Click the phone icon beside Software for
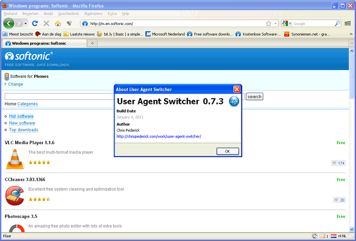The image size is (356, 241). pos(7,77)
